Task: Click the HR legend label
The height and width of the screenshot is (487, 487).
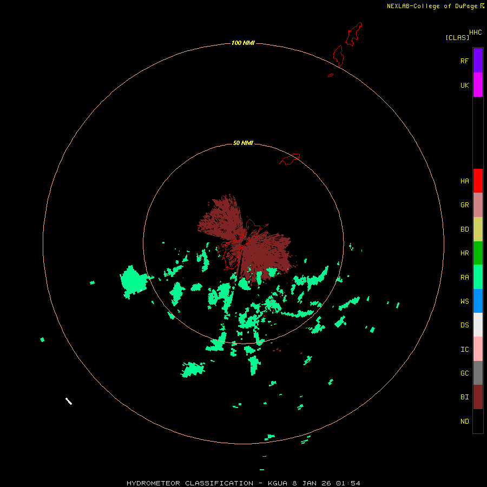Action: pos(464,253)
